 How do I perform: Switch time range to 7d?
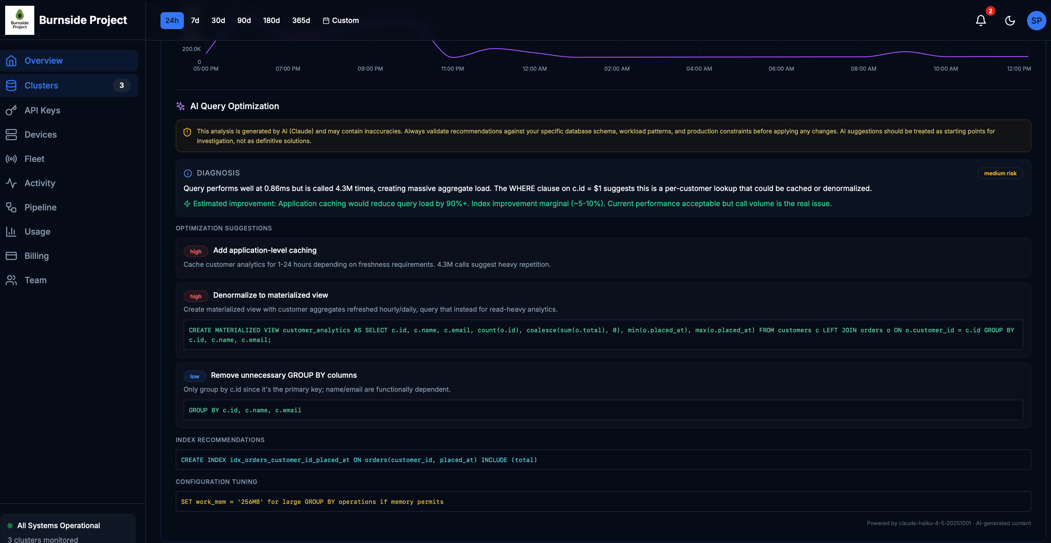[195, 20]
